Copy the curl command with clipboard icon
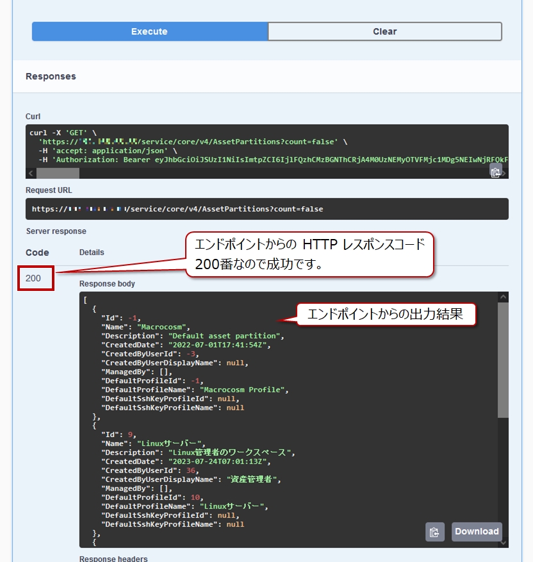This screenshot has height=562, width=533. click(495, 172)
